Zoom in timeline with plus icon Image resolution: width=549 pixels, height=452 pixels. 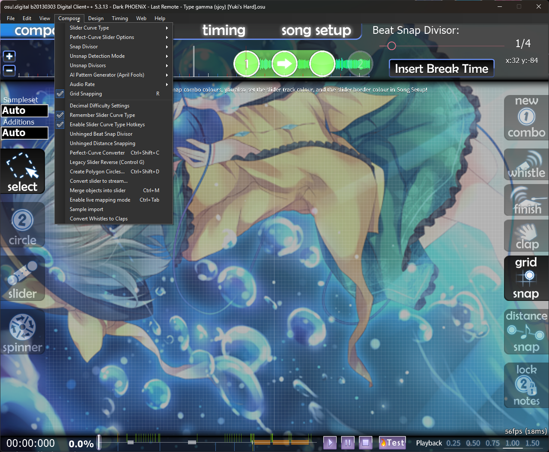[9, 56]
